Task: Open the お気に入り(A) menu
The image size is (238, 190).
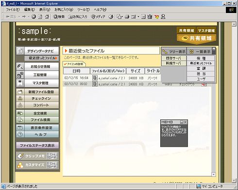Action: [x=64, y=10]
